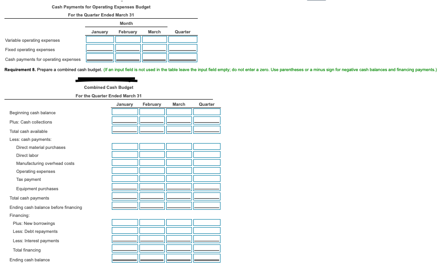445x264 pixels.
Task: Select January Tax payment field
Action: click(125, 179)
